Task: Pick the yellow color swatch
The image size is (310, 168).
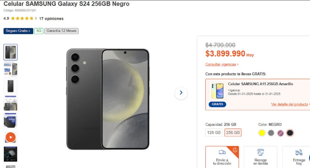Action: [x=262, y=133]
